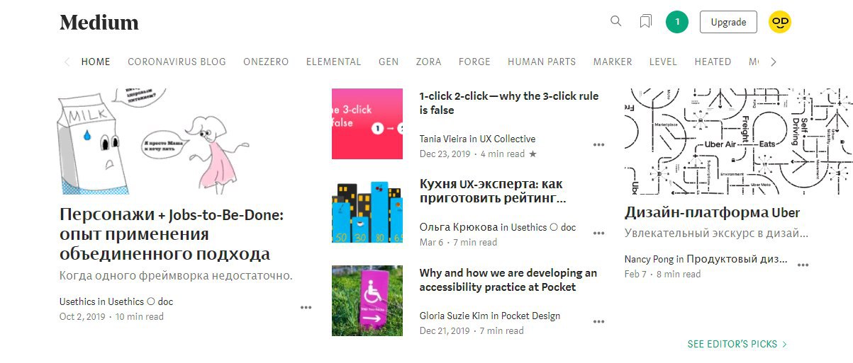The width and height of the screenshot is (853, 363).
Task: Click the member-only star next to 4 min read
Action: point(533,154)
